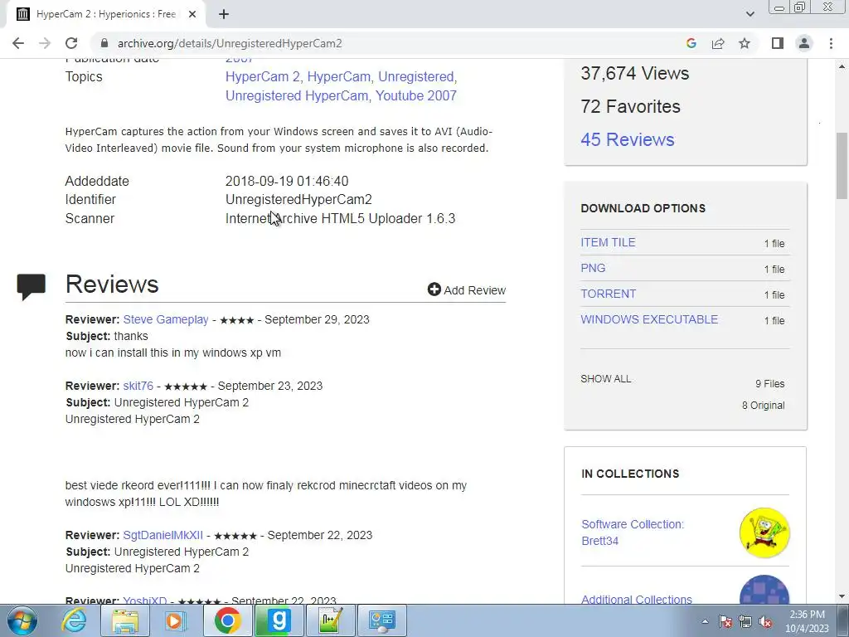Viewport: 849px width, 637px height.
Task: Click '8 Original' count
Action: [763, 405]
